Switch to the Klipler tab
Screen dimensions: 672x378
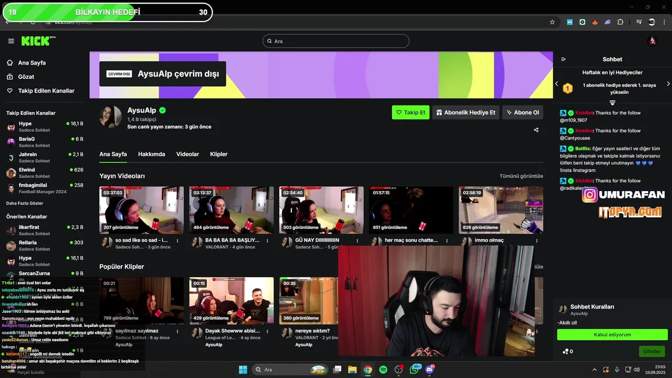[x=218, y=154]
